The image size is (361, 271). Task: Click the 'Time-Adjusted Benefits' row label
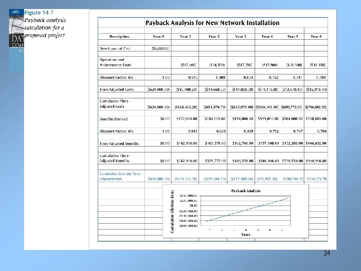tap(119, 144)
